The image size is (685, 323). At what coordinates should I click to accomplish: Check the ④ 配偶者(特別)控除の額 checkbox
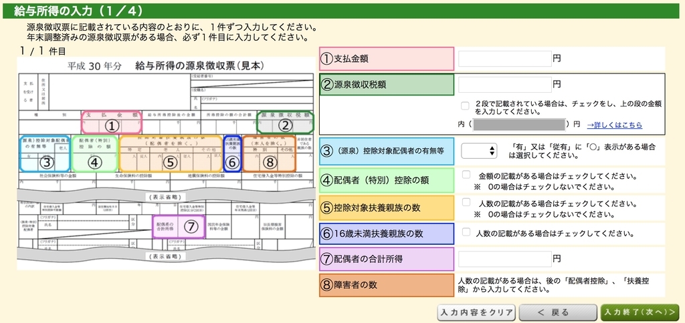pyautogui.click(x=466, y=175)
